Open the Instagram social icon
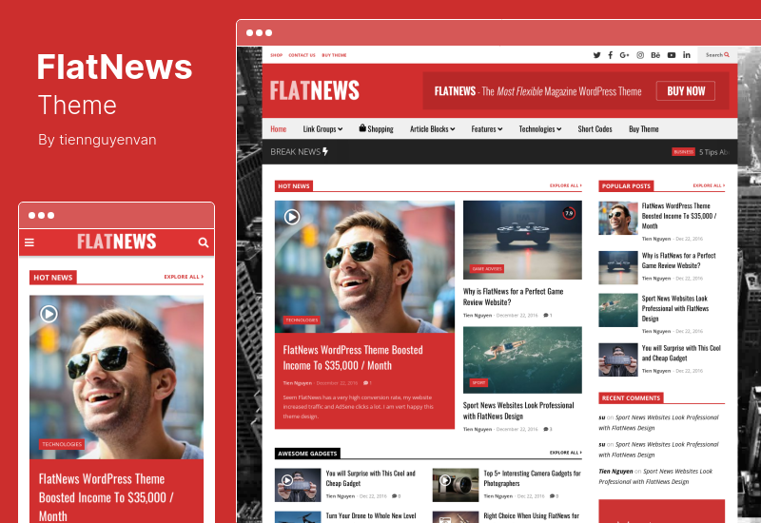Viewport: 761px width, 523px height. point(640,55)
